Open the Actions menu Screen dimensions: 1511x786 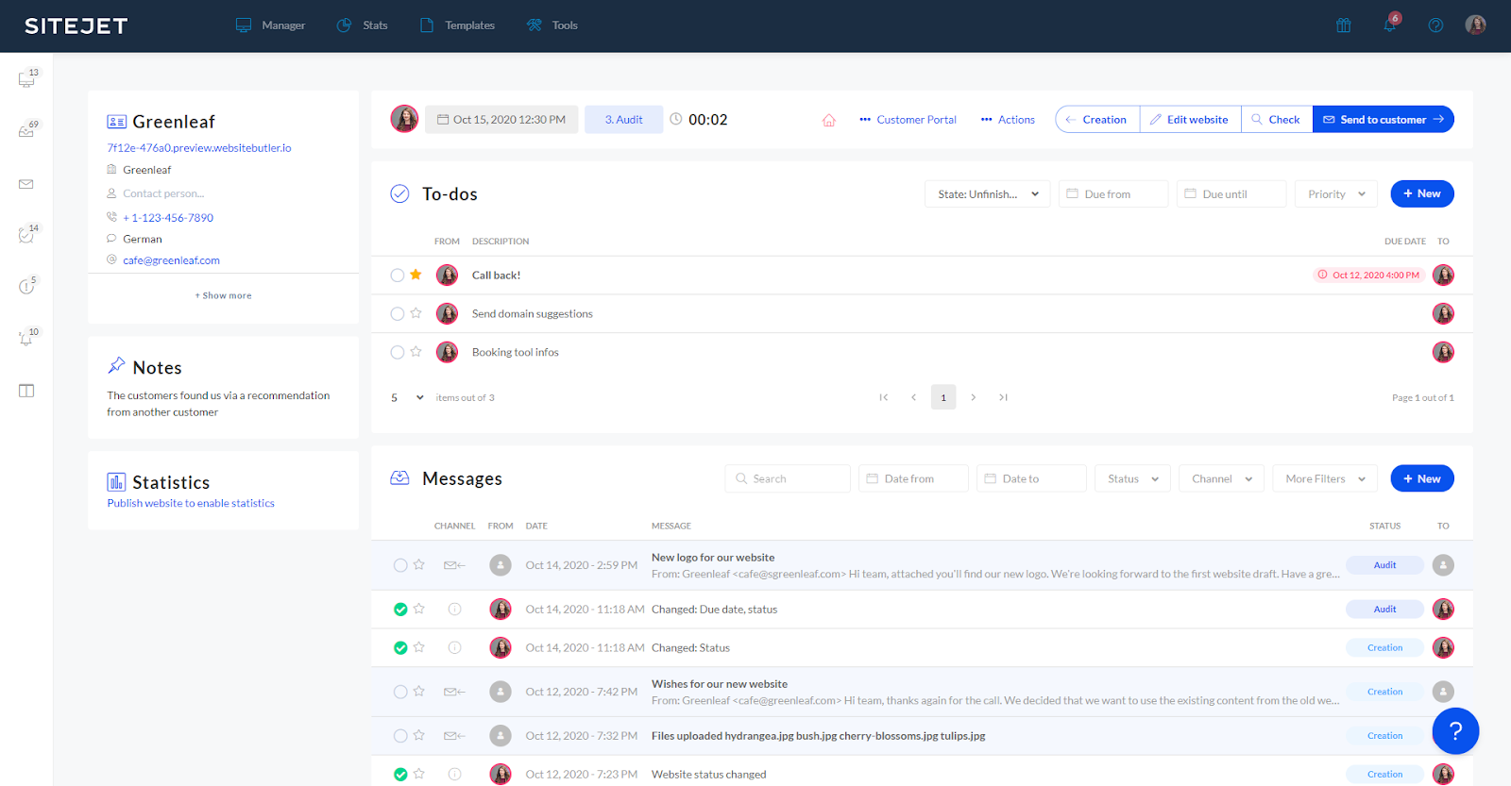(x=1008, y=120)
